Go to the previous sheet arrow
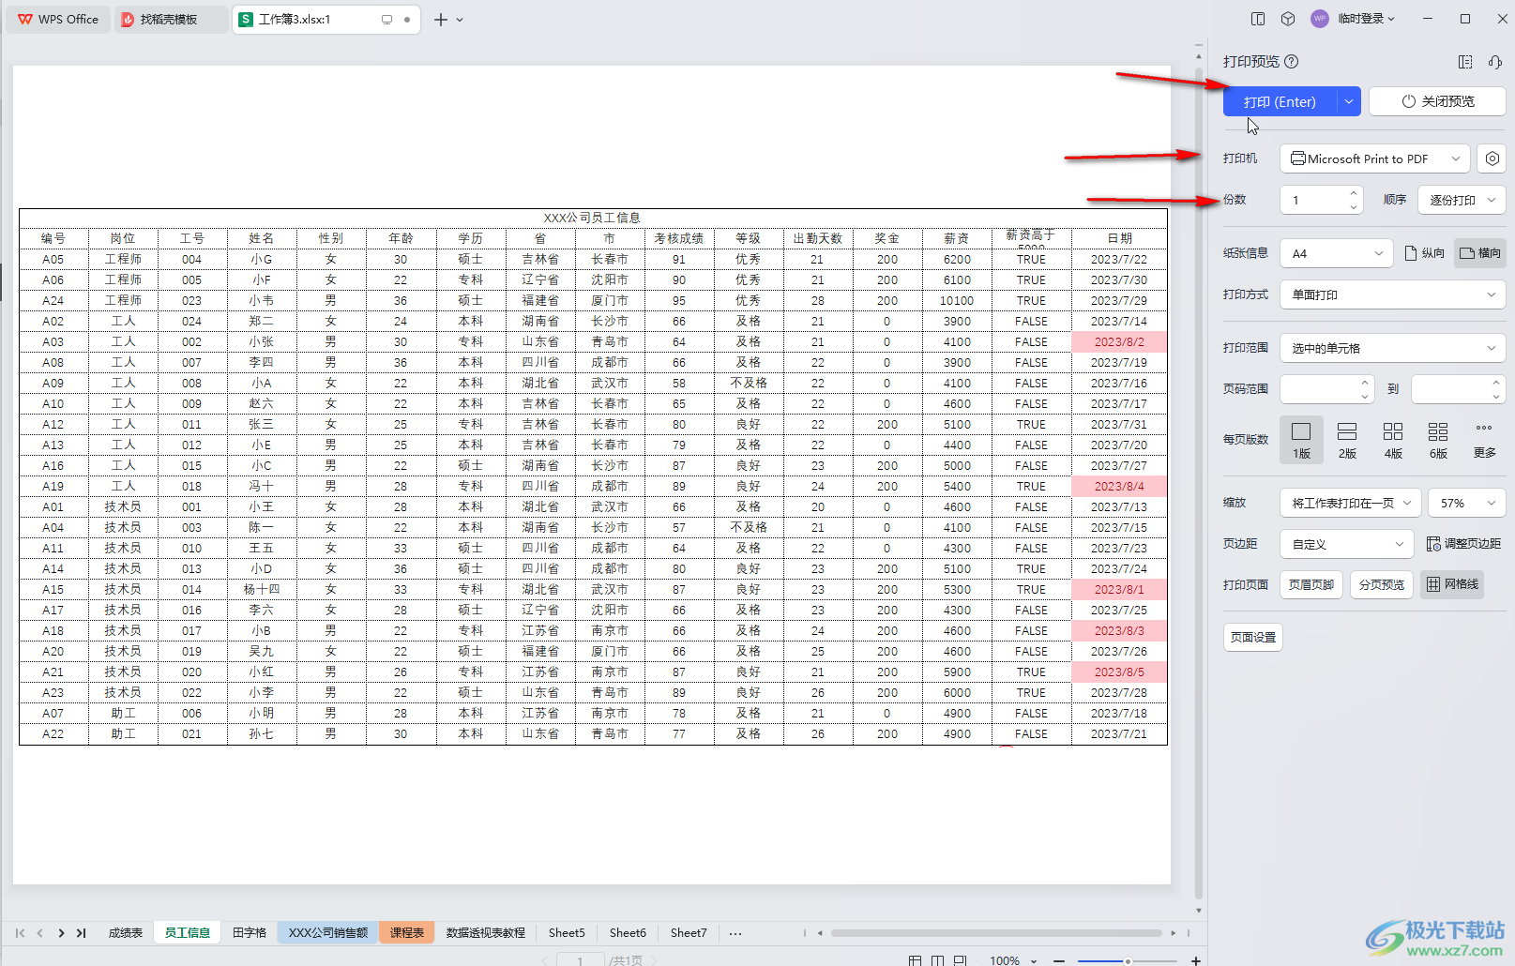This screenshot has height=966, width=1515. coord(39,933)
